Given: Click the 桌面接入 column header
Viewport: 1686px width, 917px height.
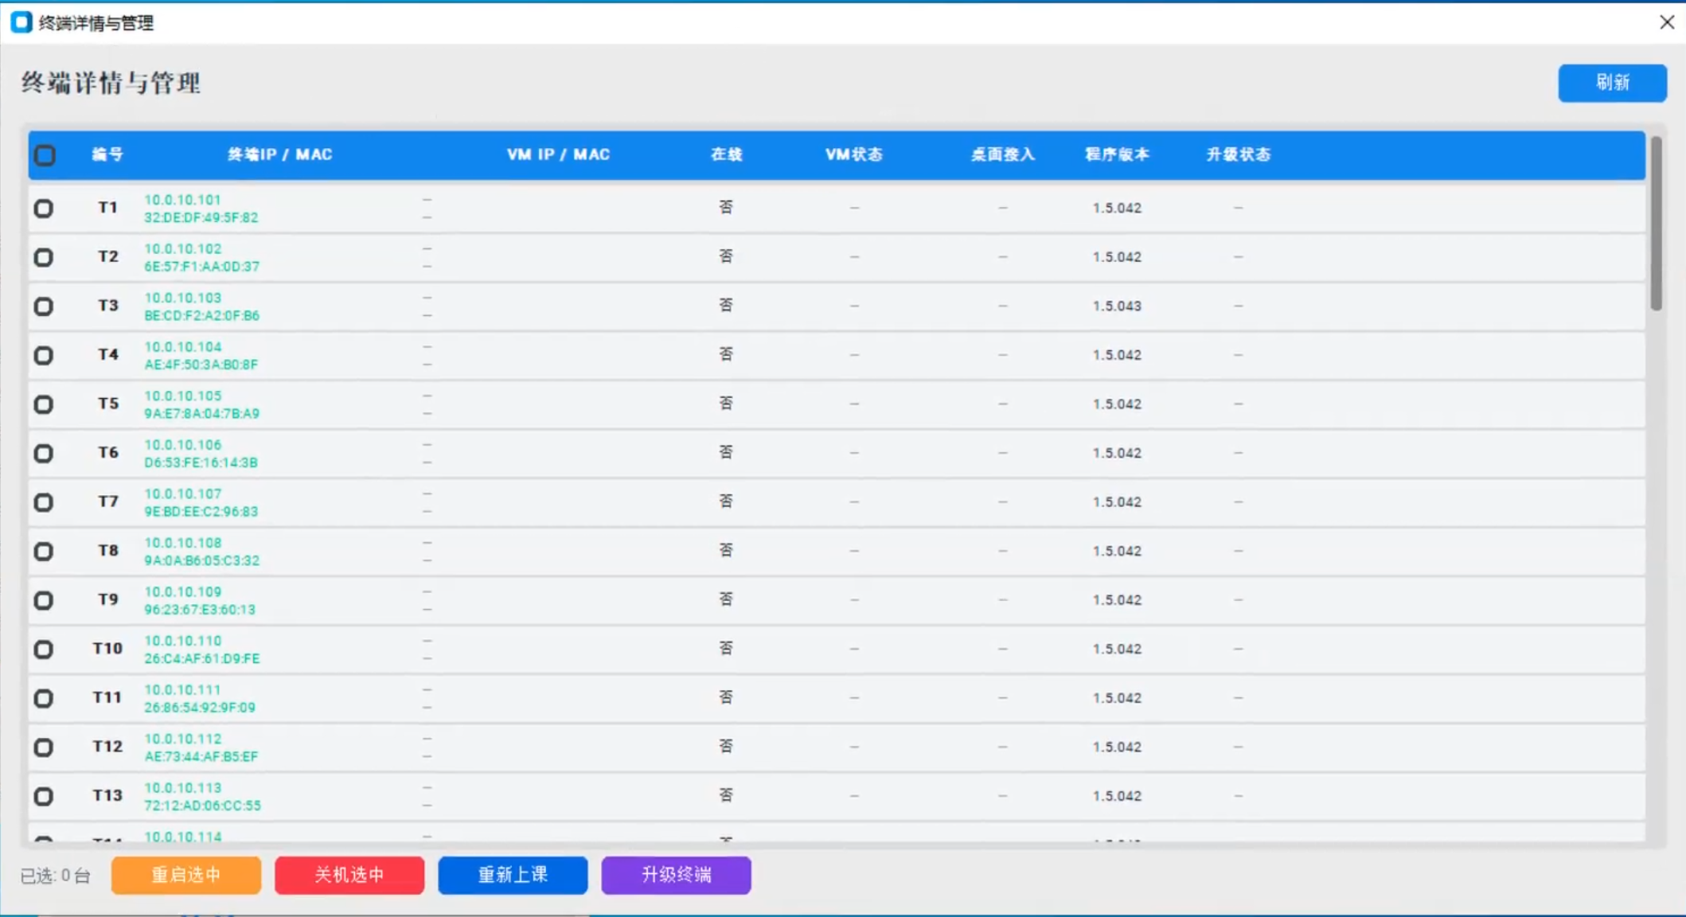Looking at the screenshot, I should pos(1003,154).
